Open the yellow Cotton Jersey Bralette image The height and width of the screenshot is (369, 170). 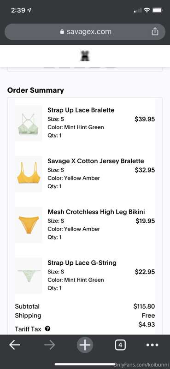pyautogui.click(x=29, y=174)
